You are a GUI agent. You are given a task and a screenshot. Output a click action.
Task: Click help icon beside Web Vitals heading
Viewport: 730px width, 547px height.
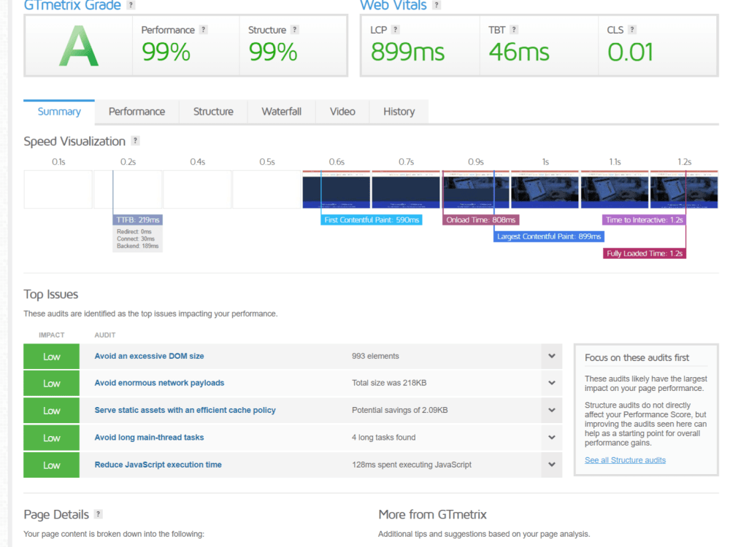point(437,5)
